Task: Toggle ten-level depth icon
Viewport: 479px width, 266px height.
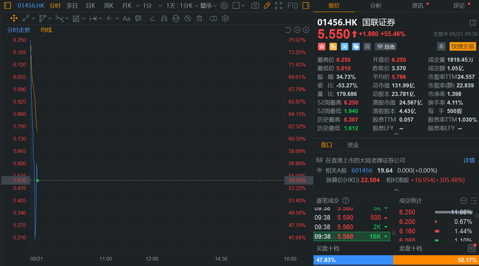Action: (471, 248)
